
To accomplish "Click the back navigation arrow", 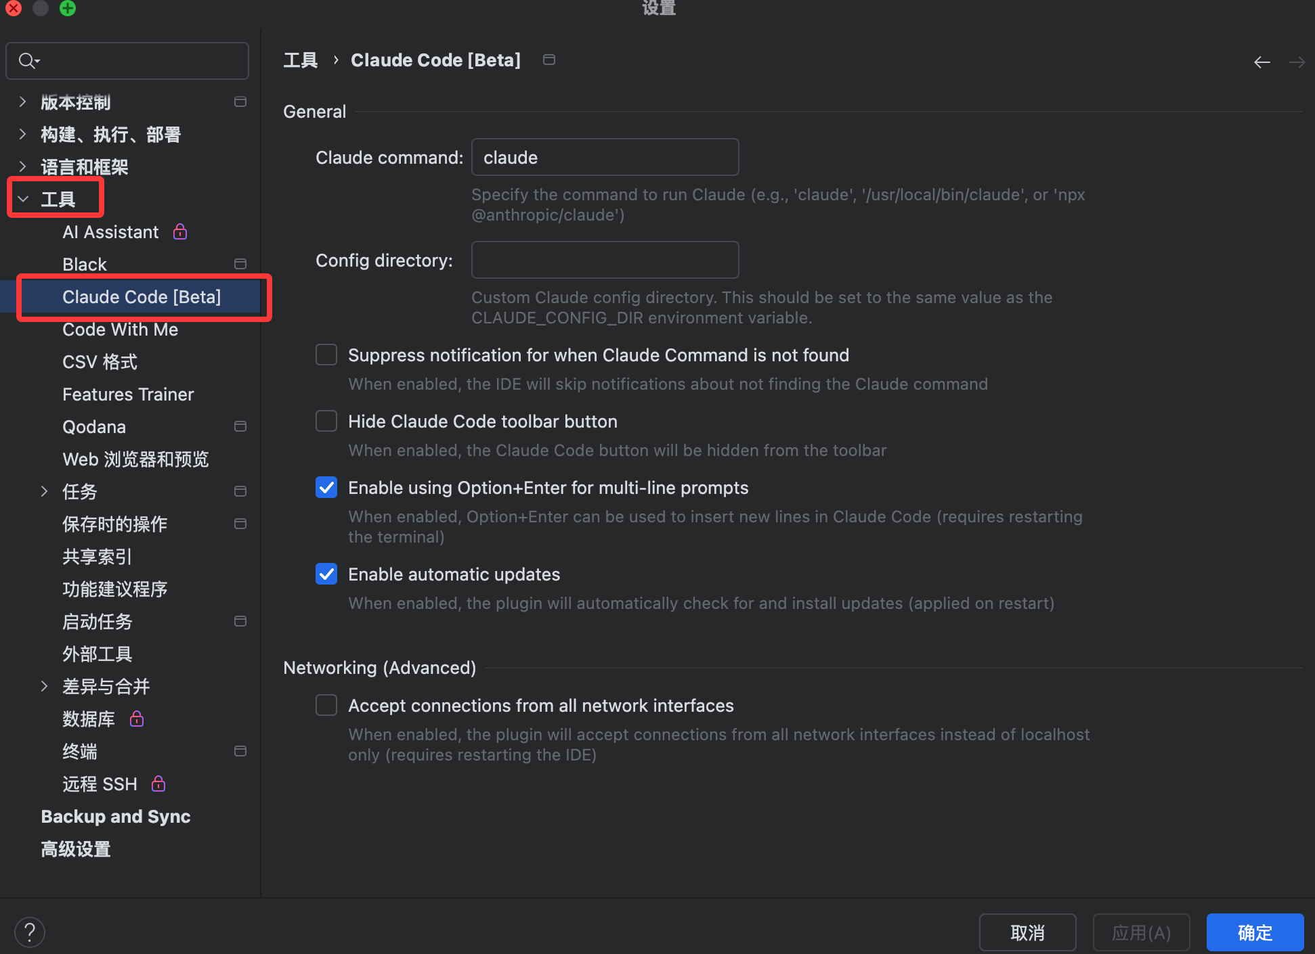I will [x=1262, y=62].
